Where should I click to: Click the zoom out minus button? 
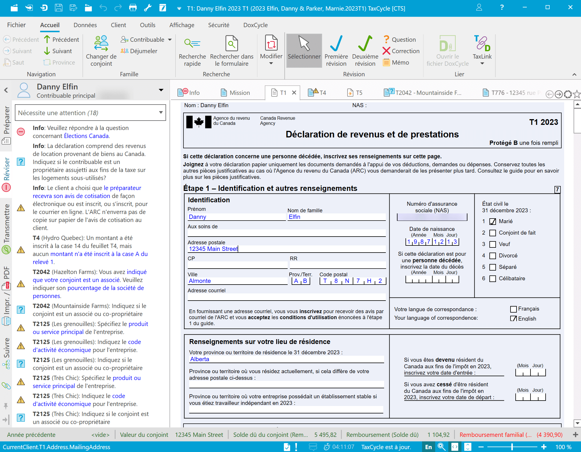click(481, 447)
